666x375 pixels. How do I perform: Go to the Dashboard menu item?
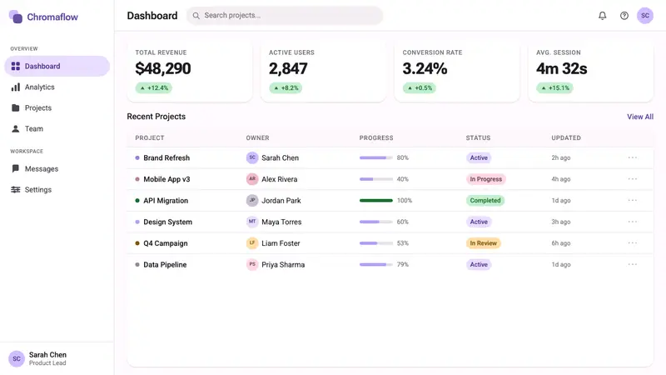point(57,66)
